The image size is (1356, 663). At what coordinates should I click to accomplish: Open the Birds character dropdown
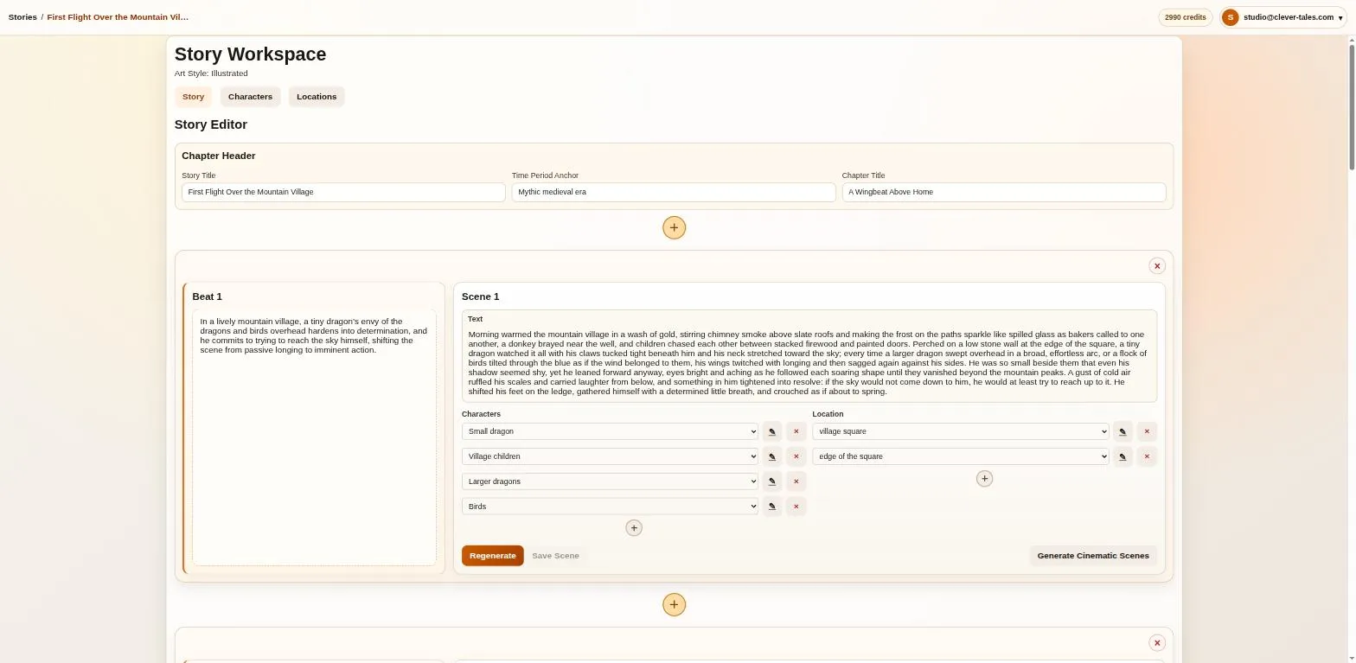point(610,507)
